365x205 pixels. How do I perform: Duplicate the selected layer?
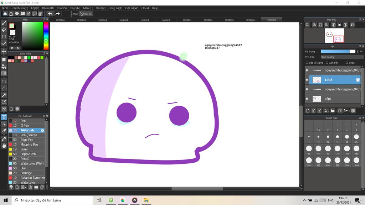click(x=340, y=111)
